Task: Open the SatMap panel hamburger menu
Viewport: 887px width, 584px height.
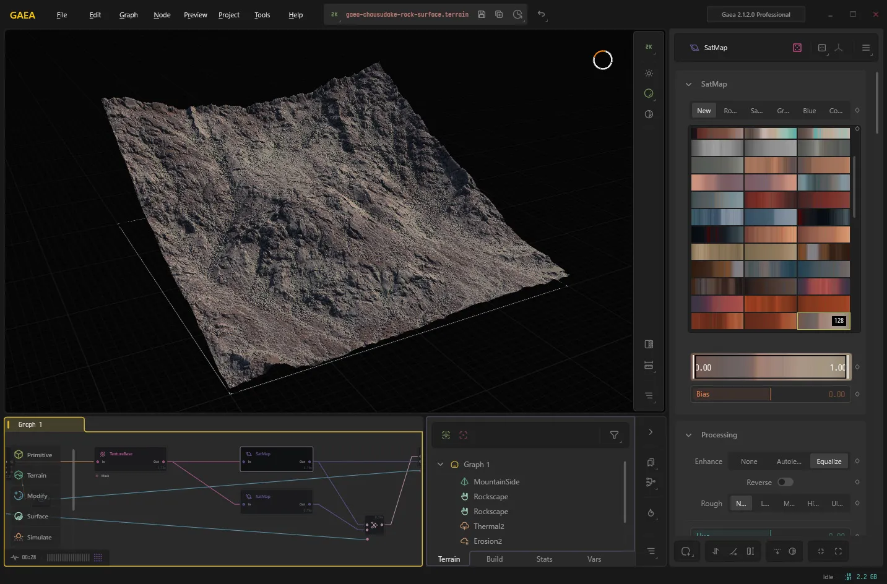Action: pyautogui.click(x=866, y=48)
